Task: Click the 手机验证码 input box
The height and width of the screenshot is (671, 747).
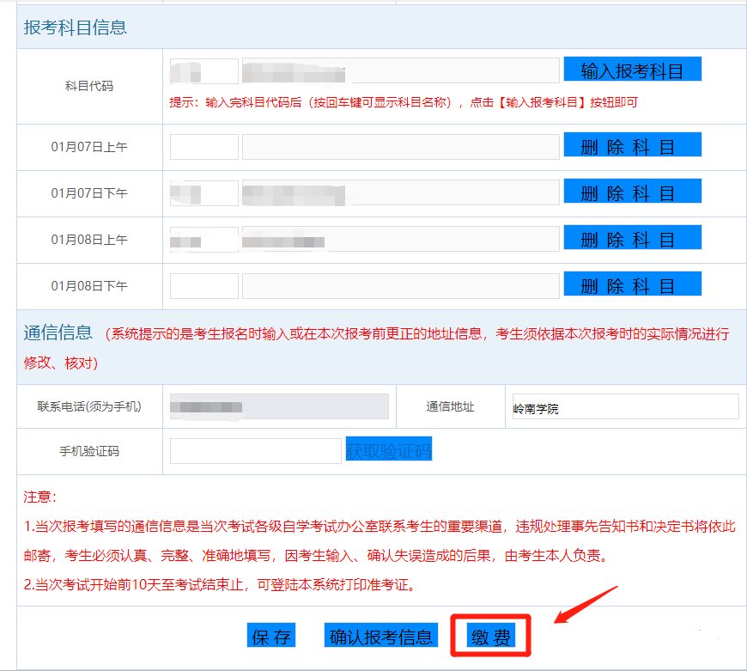Action: (x=257, y=451)
